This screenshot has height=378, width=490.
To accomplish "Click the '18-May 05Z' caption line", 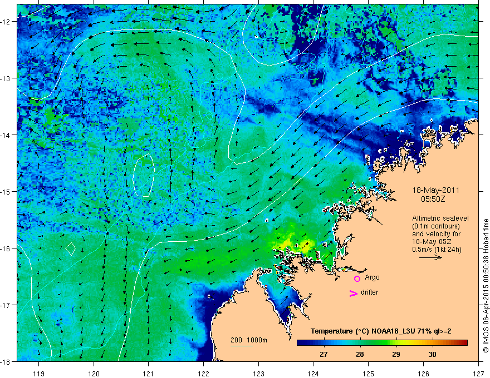I will (x=432, y=242).
